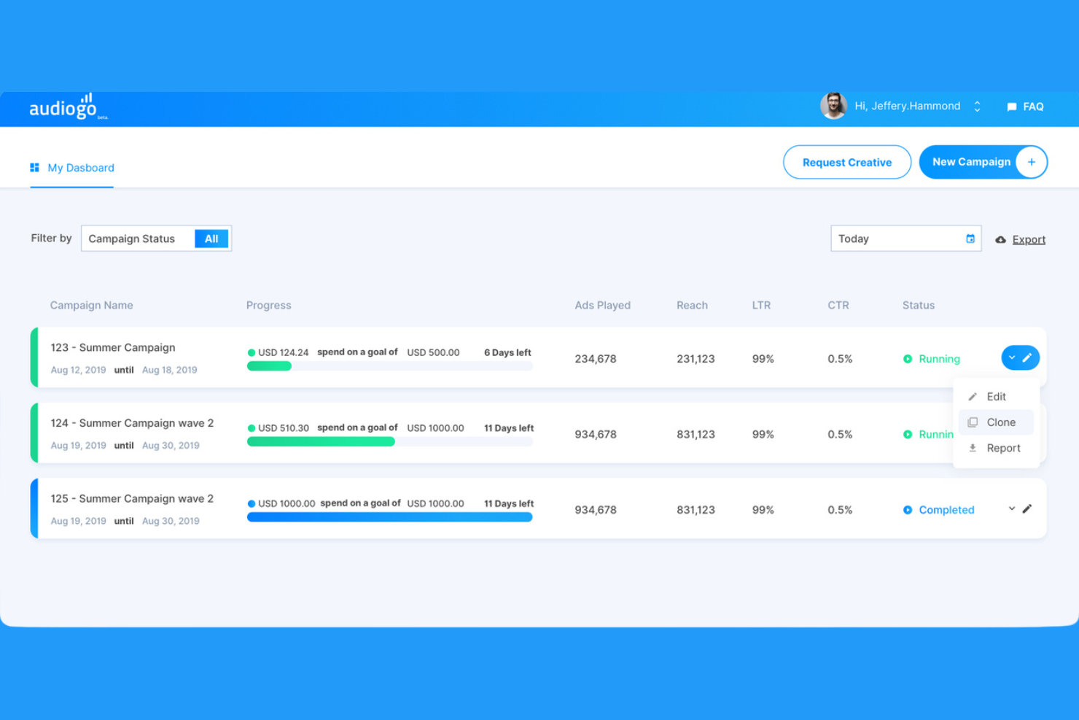Click progress bar of campaign 124
1079x720 pixels.
point(390,441)
